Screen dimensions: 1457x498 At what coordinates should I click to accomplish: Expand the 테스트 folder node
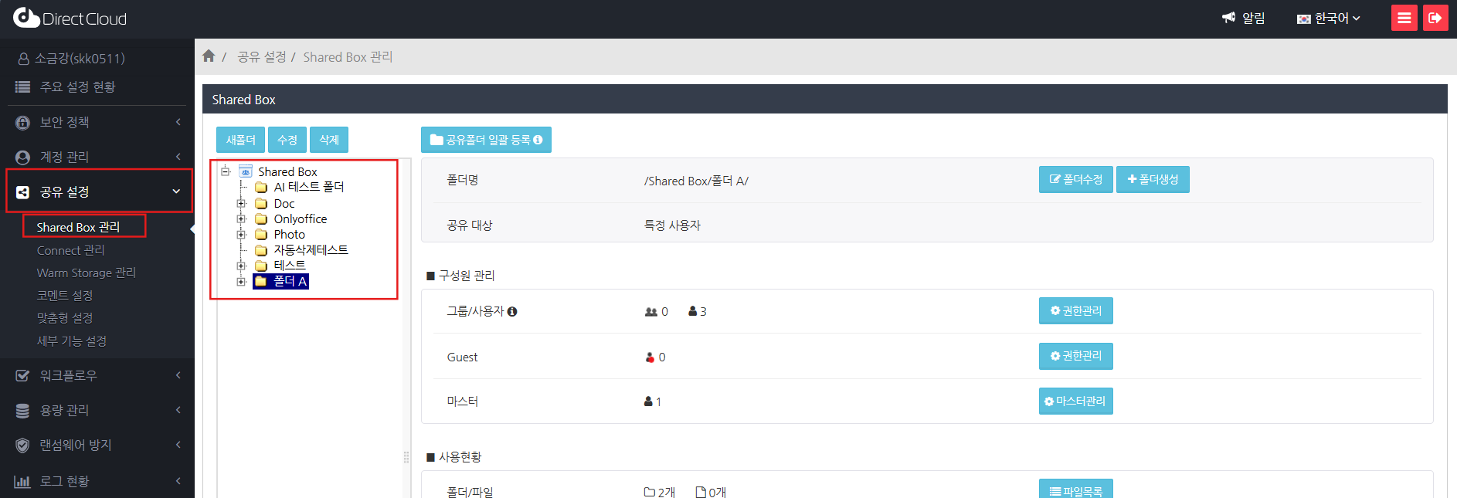pyautogui.click(x=241, y=266)
